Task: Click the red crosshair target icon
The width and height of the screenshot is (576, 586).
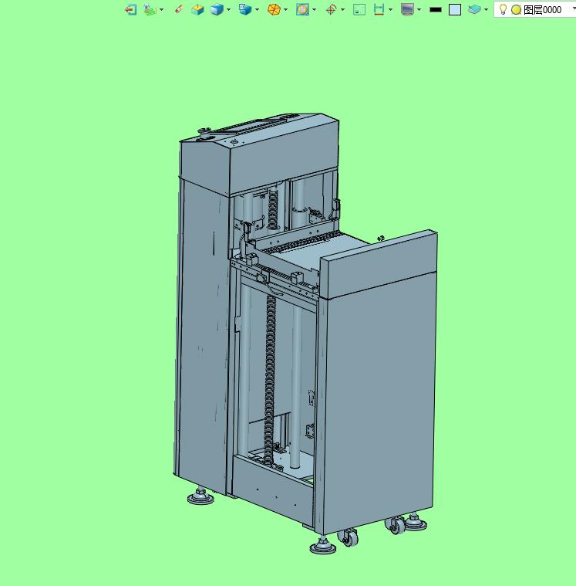Action: click(331, 9)
